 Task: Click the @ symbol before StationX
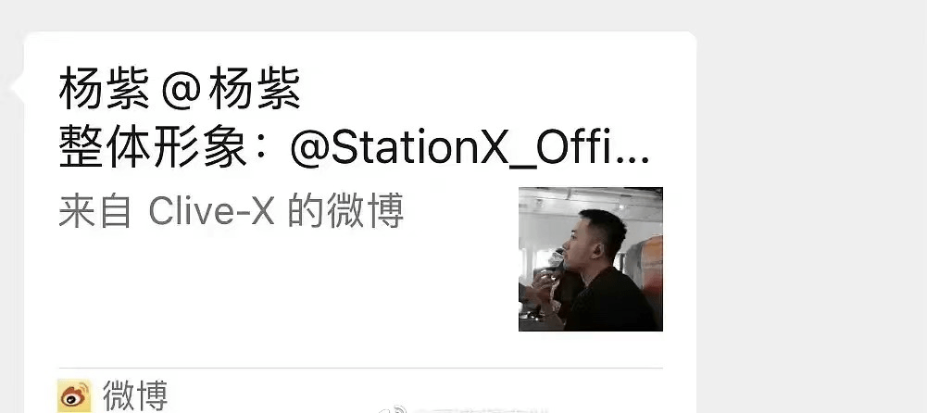tap(308, 151)
